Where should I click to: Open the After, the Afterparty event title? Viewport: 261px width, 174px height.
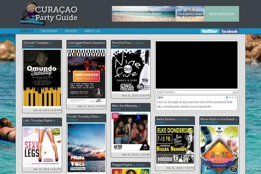coord(124,106)
